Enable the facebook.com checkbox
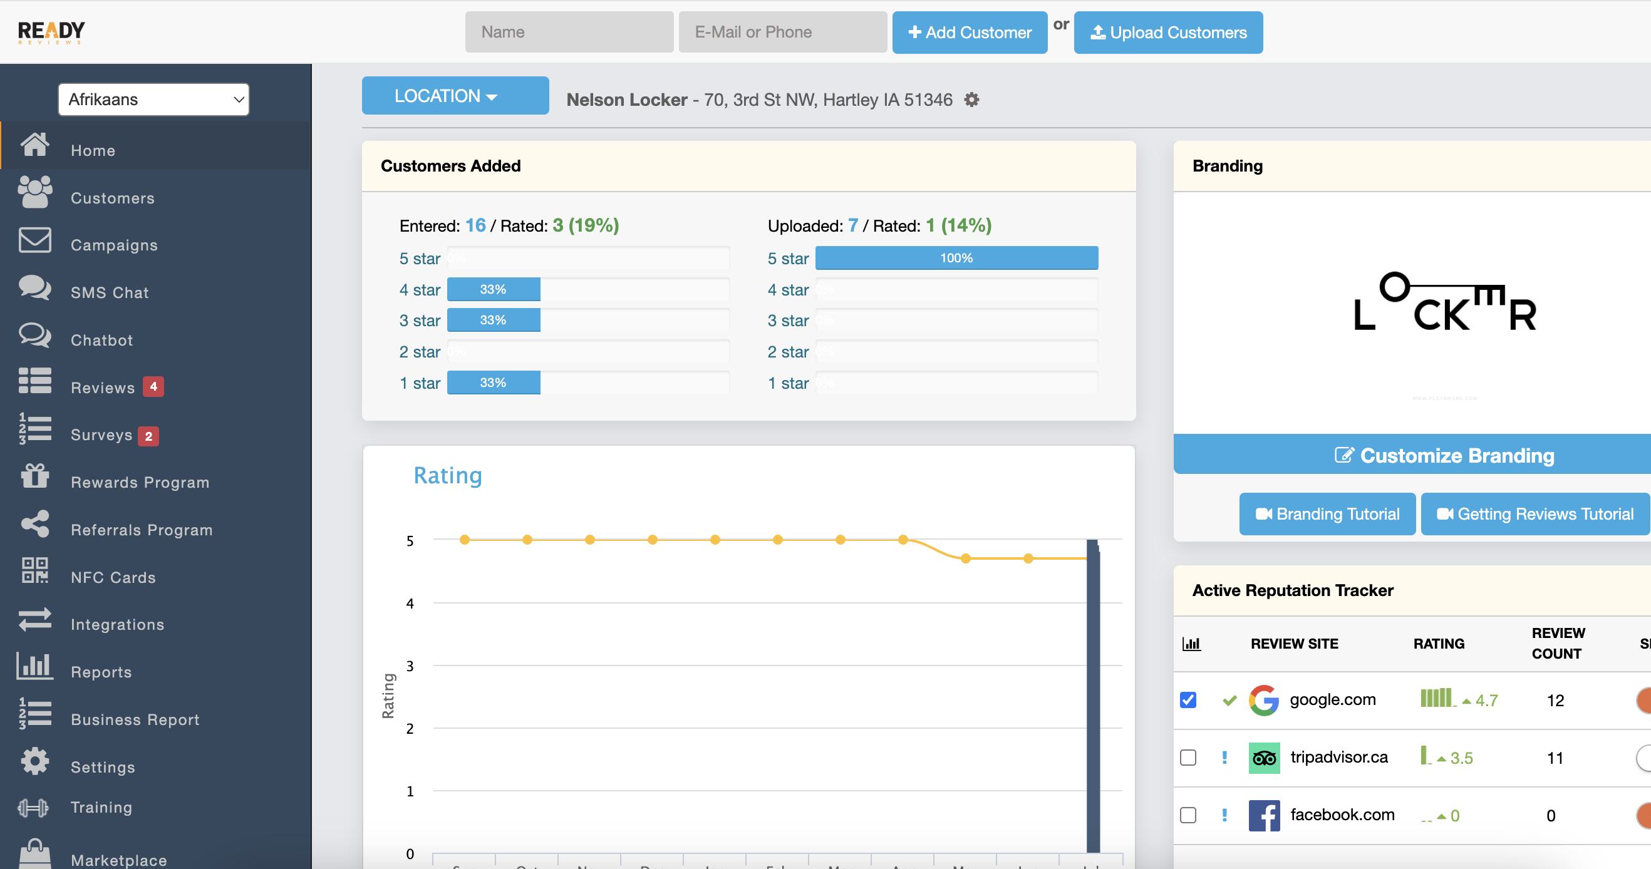Screen dimensions: 1651x869 (1188, 815)
